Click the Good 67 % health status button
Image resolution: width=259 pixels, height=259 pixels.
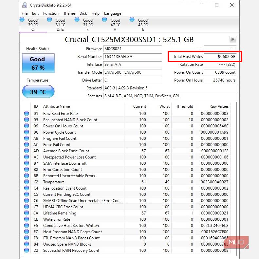[38, 63]
